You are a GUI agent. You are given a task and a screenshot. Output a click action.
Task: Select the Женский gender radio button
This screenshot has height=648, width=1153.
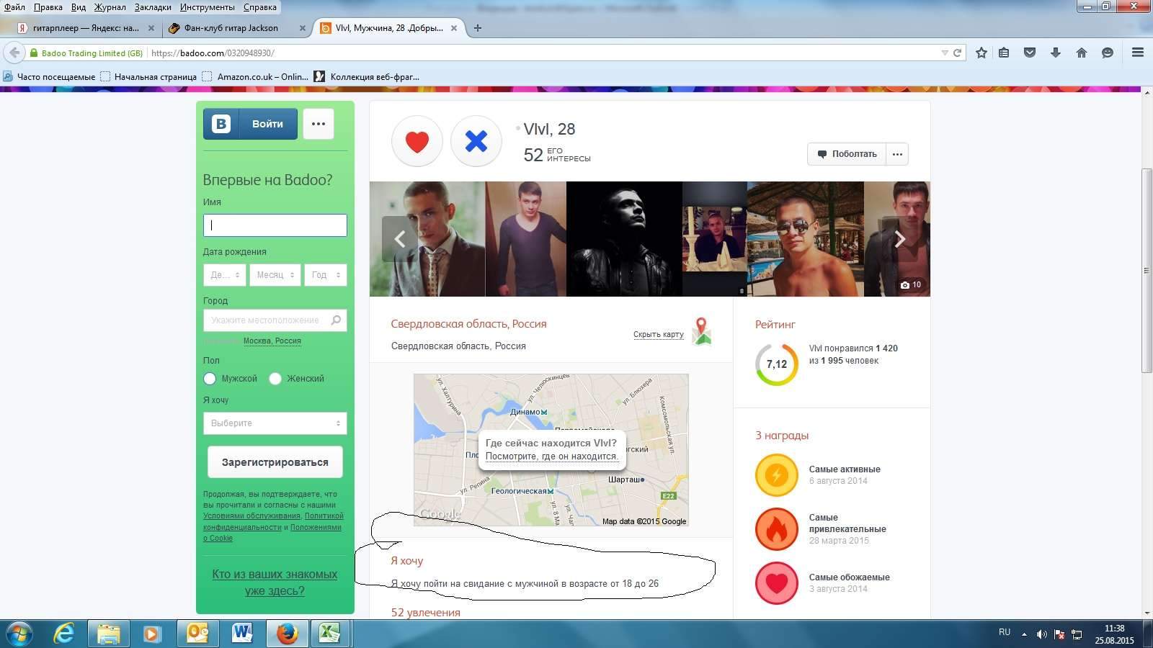point(275,379)
